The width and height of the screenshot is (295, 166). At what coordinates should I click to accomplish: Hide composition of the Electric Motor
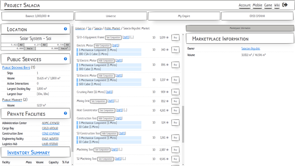click(102, 46)
